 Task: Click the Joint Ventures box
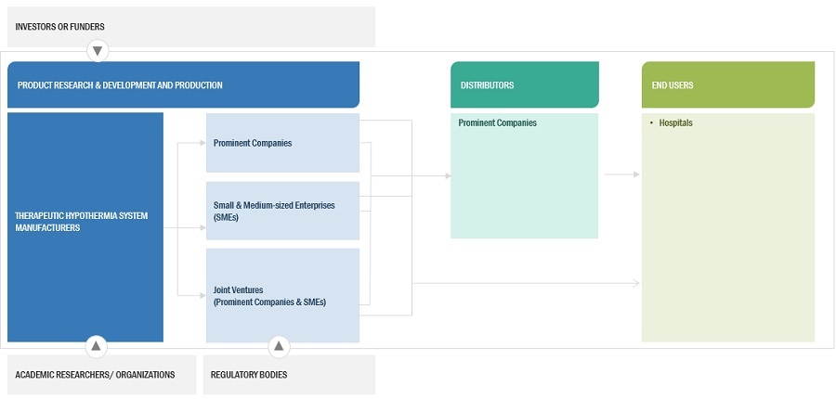click(x=282, y=296)
